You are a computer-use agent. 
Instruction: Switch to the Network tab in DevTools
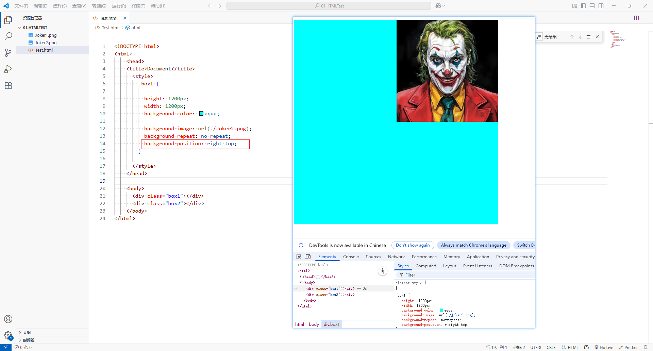click(396, 257)
